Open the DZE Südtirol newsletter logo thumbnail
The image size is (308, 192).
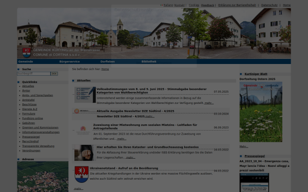pos(85,111)
